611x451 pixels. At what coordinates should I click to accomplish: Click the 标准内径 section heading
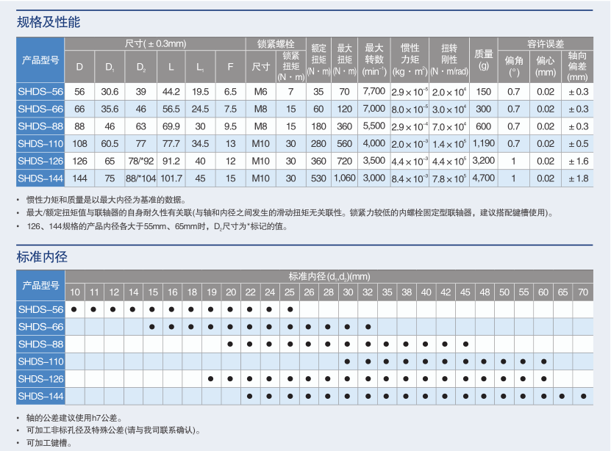[x=42, y=257]
